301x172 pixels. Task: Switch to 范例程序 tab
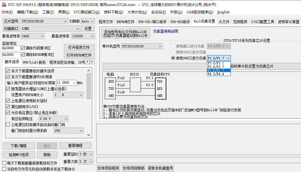240,22
